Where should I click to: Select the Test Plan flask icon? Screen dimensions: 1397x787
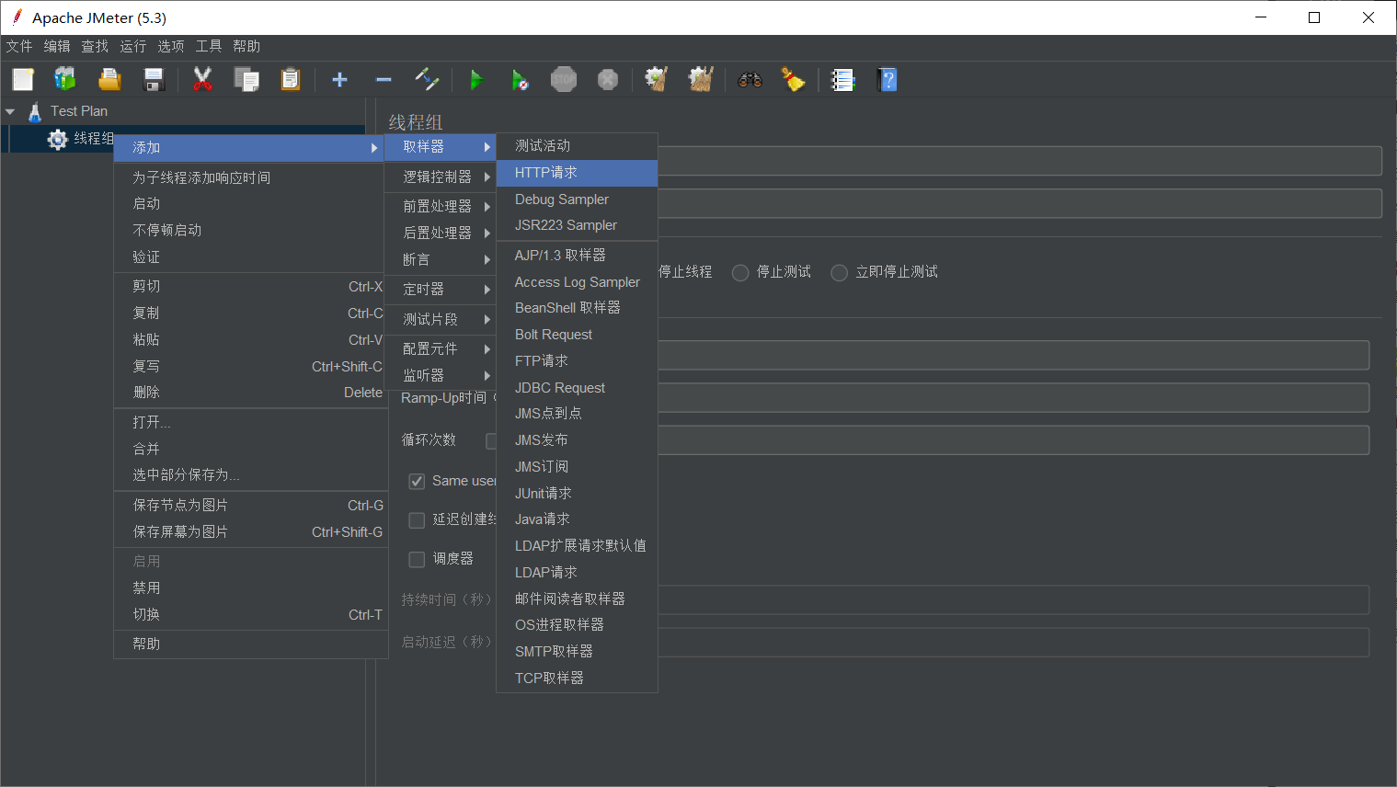(35, 111)
